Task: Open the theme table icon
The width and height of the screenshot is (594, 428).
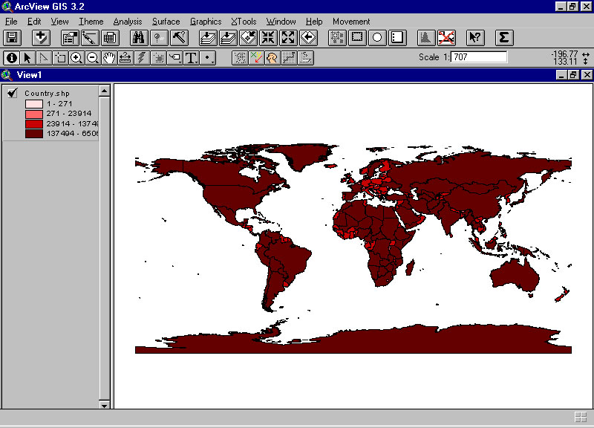Action: (x=110, y=37)
